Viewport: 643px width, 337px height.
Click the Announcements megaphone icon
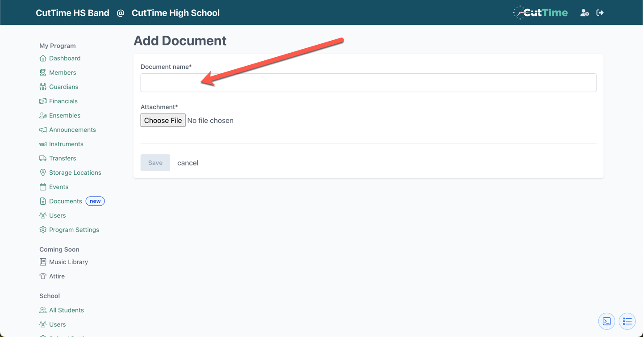[42, 130]
